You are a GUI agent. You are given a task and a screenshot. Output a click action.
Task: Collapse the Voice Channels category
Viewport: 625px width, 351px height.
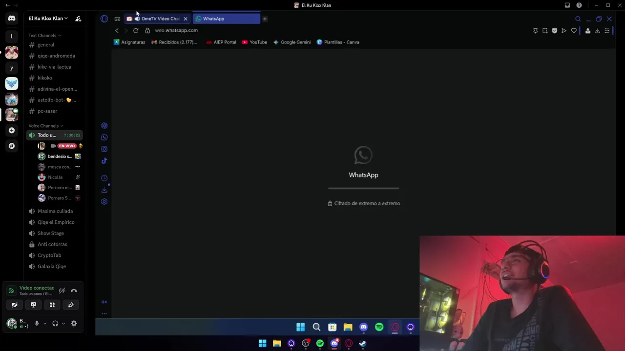click(x=45, y=126)
